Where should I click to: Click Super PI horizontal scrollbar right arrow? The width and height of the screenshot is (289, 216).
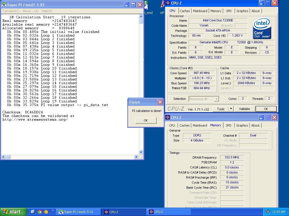(136, 157)
